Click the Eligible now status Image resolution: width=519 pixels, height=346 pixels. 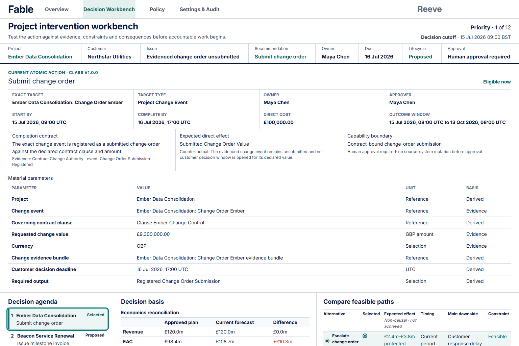[x=497, y=82]
